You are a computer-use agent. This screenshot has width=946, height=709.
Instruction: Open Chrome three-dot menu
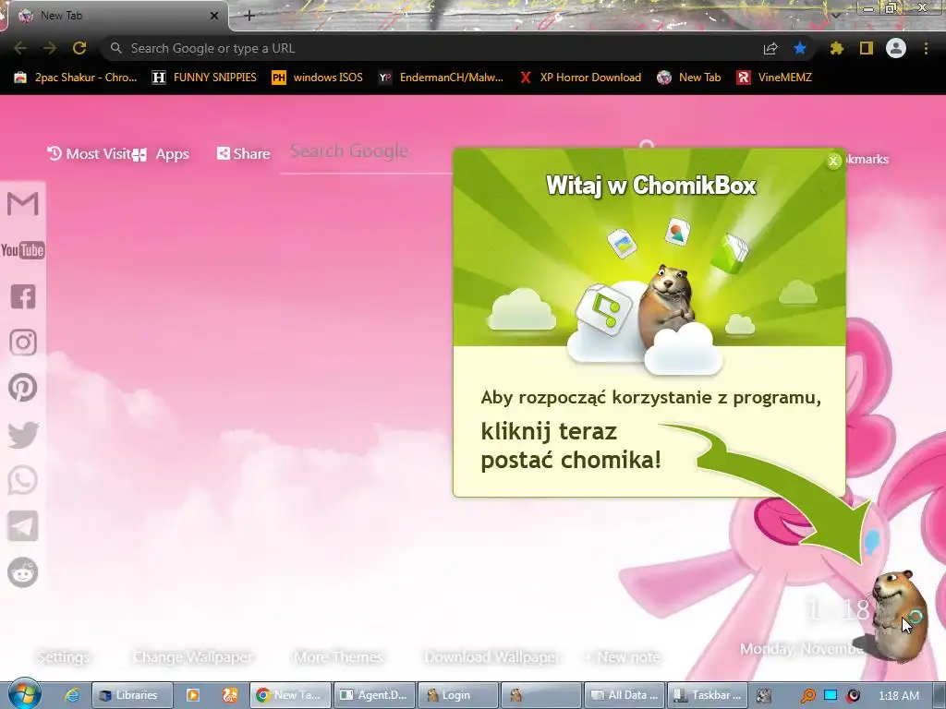tap(926, 48)
